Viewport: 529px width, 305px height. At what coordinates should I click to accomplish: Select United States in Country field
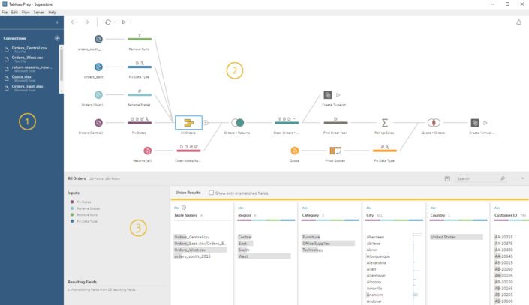(x=456, y=237)
